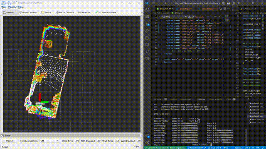
Task: Toggle secondary side bar layout icon
Action: click(234, 3)
